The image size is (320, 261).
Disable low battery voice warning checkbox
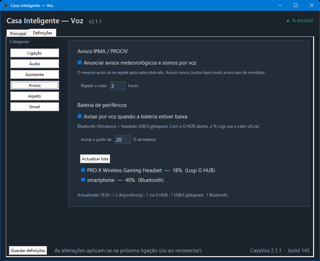[79, 116]
